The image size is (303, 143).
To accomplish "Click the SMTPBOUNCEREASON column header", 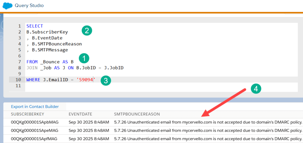I will pyautogui.click(x=137, y=114).
